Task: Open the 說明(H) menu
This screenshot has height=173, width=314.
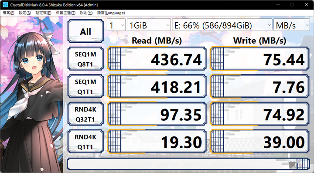Action: click(86, 13)
